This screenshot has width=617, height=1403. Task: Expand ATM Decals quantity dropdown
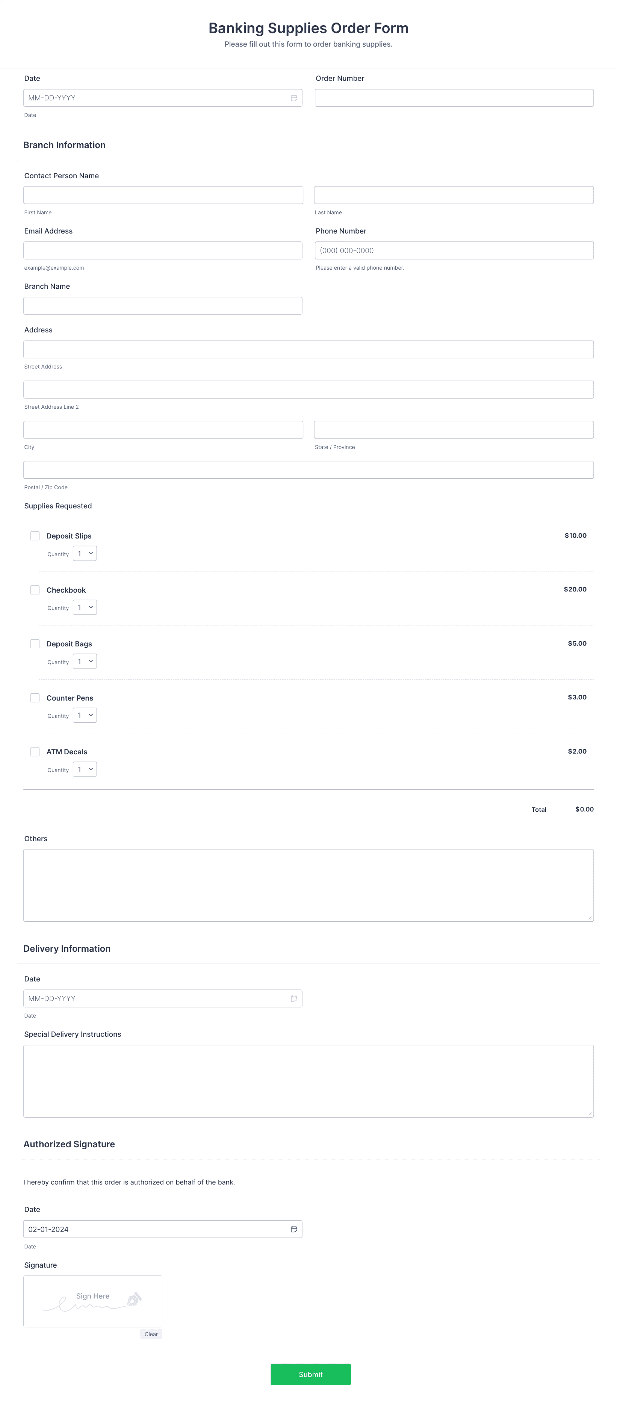85,769
